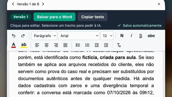Toggle underline (S) formatting

point(141,36)
